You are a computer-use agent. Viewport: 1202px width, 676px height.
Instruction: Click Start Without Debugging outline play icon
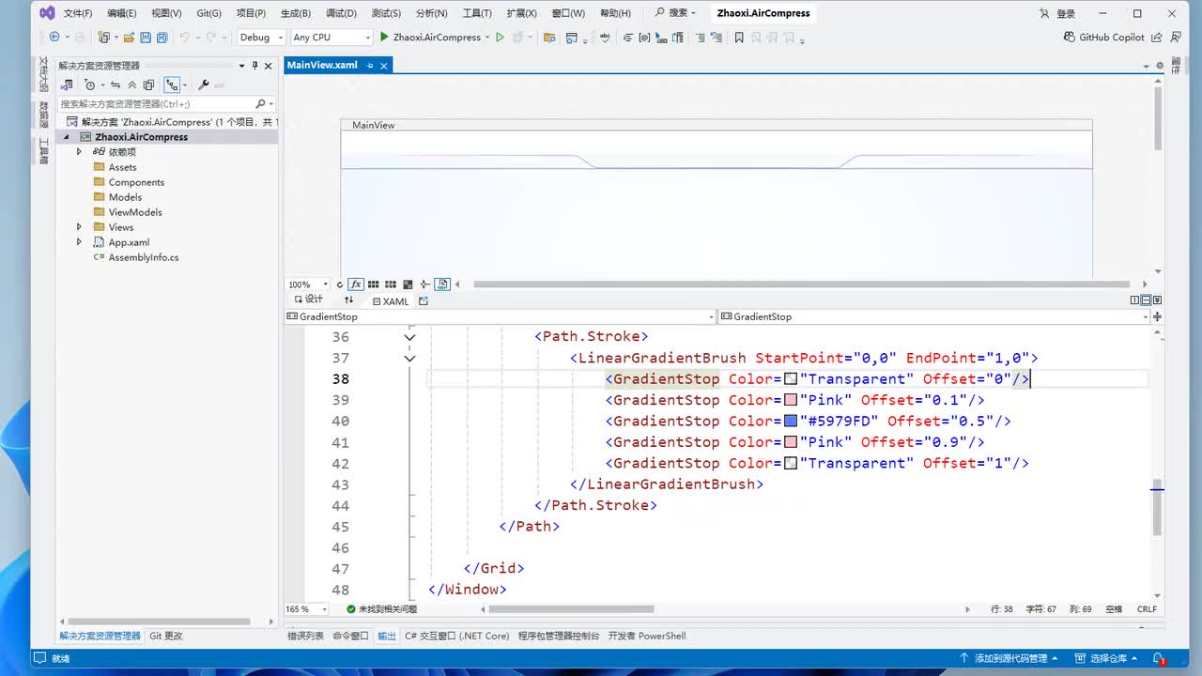click(x=500, y=38)
